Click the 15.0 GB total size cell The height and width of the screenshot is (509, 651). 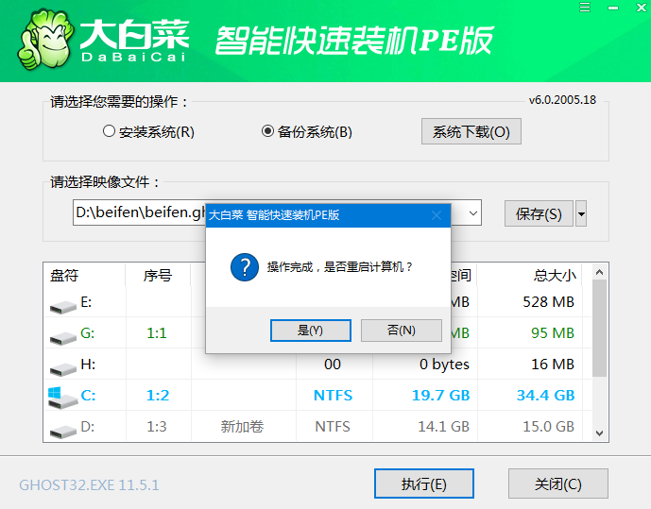(x=548, y=427)
